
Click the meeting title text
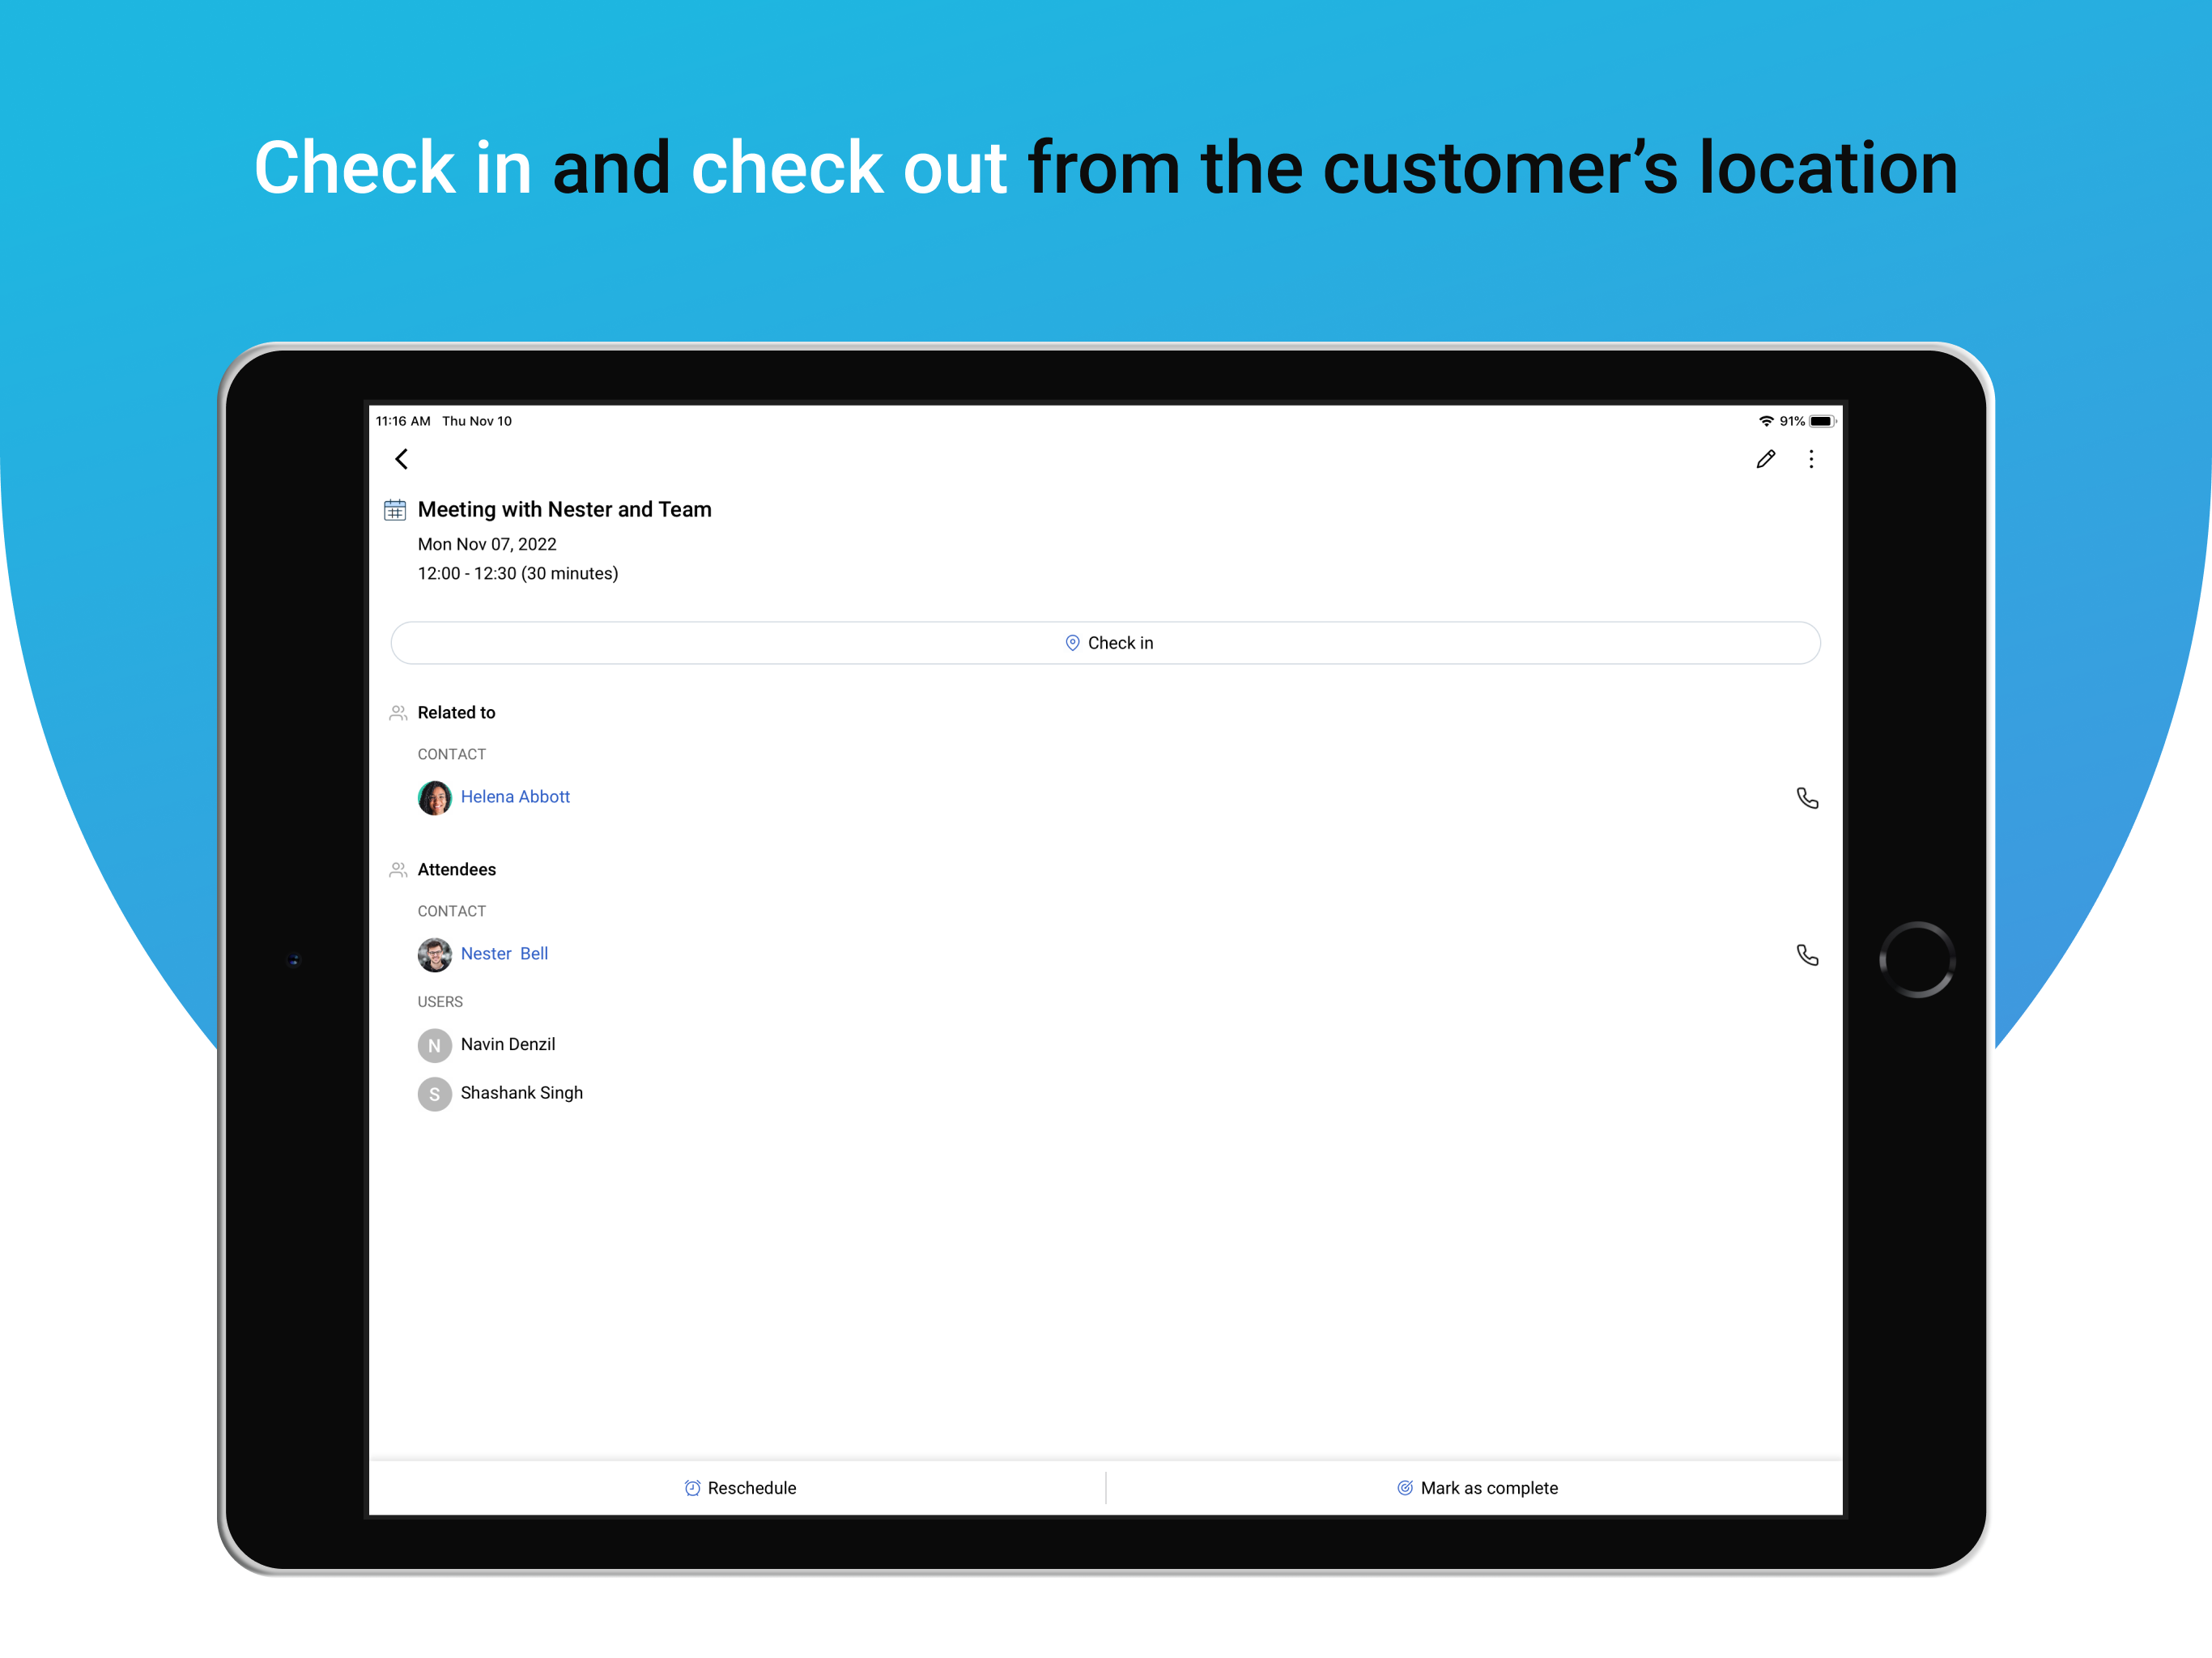pos(564,510)
